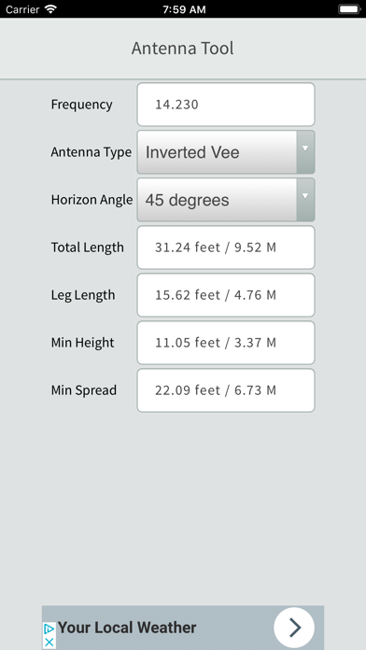Click the AdChoices triangle icon
The height and width of the screenshot is (650, 366).
click(x=49, y=629)
